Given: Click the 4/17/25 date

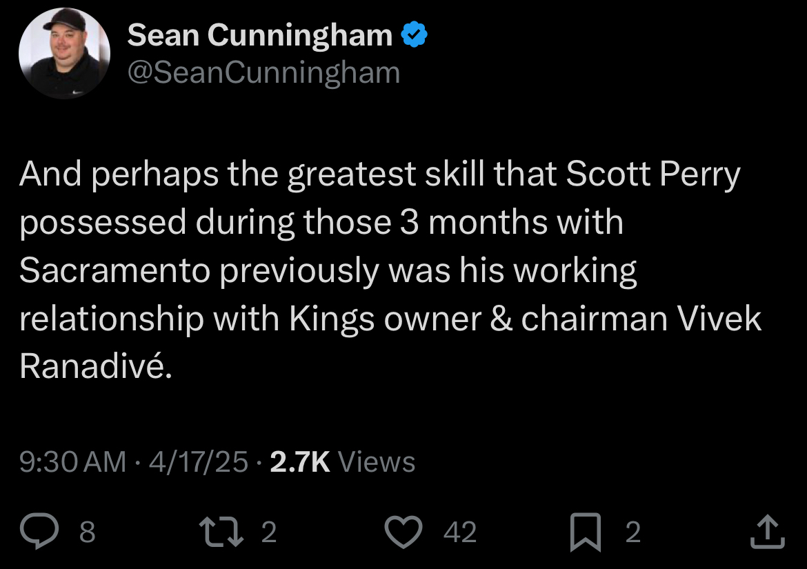Looking at the screenshot, I should point(198,461).
